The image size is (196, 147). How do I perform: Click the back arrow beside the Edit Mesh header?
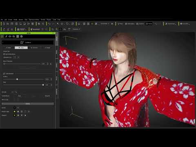coord(3,42)
